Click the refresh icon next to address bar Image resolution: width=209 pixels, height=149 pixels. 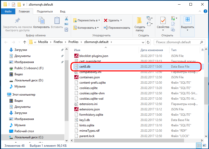[x=148, y=42]
